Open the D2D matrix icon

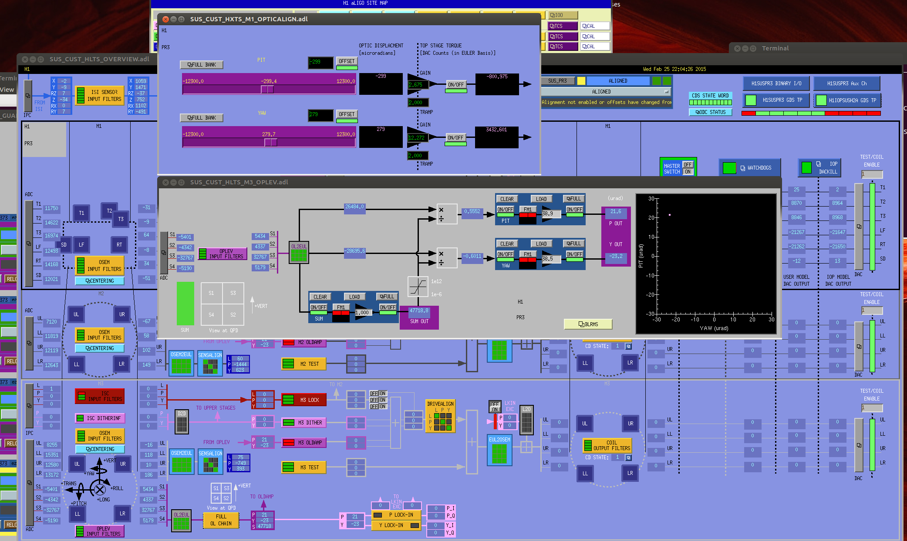click(x=182, y=422)
